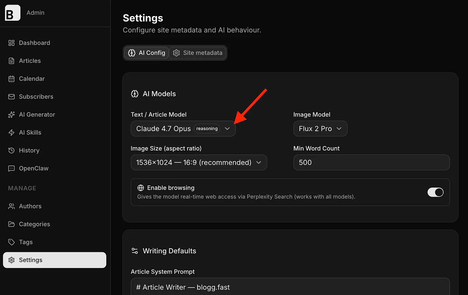
Task: Open Calendar via its calendar icon
Action: (x=11, y=79)
